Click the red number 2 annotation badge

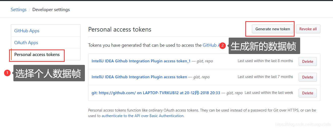(223, 46)
